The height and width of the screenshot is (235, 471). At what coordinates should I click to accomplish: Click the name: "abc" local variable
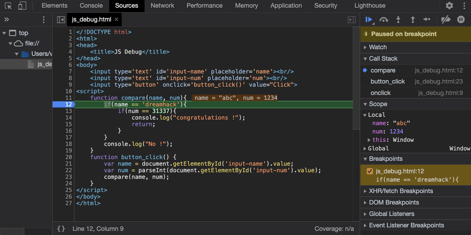click(391, 123)
